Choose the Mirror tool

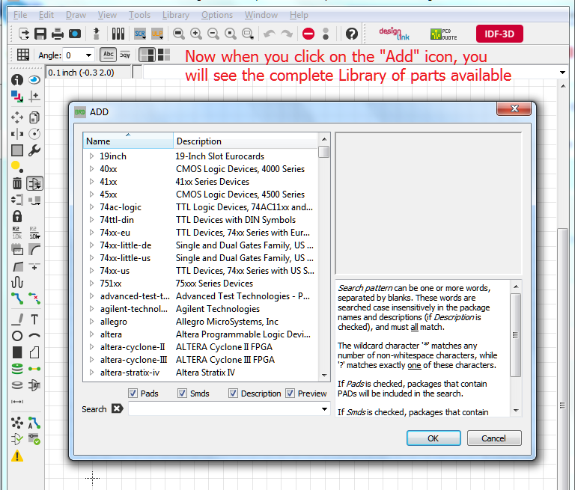pyautogui.click(x=17, y=134)
